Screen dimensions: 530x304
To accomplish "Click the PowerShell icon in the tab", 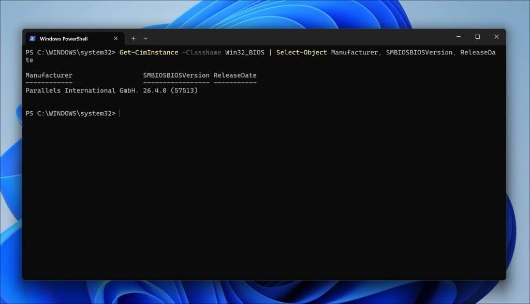I will [x=33, y=38].
